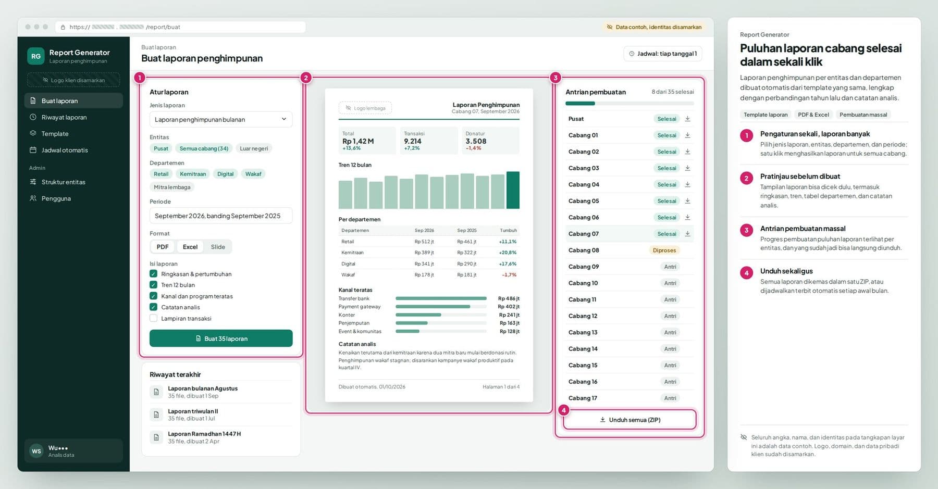Download the Cabang 06 report

[687, 217]
